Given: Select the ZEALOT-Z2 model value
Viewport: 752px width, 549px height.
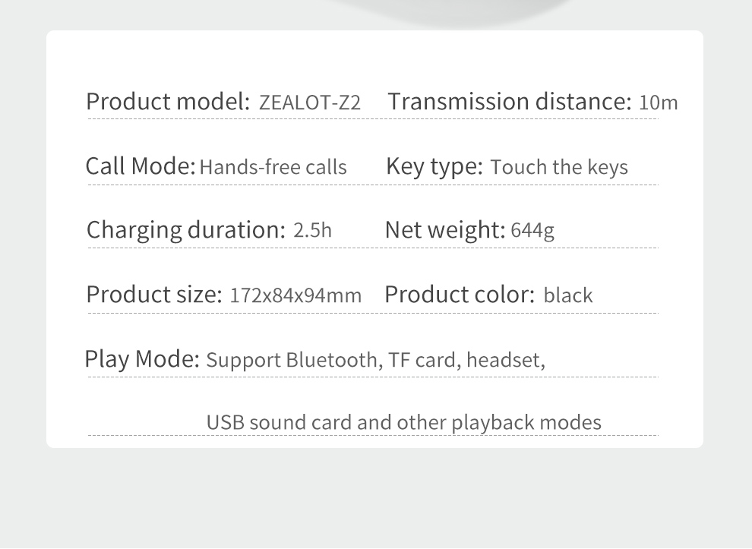Looking at the screenshot, I should tap(310, 103).
